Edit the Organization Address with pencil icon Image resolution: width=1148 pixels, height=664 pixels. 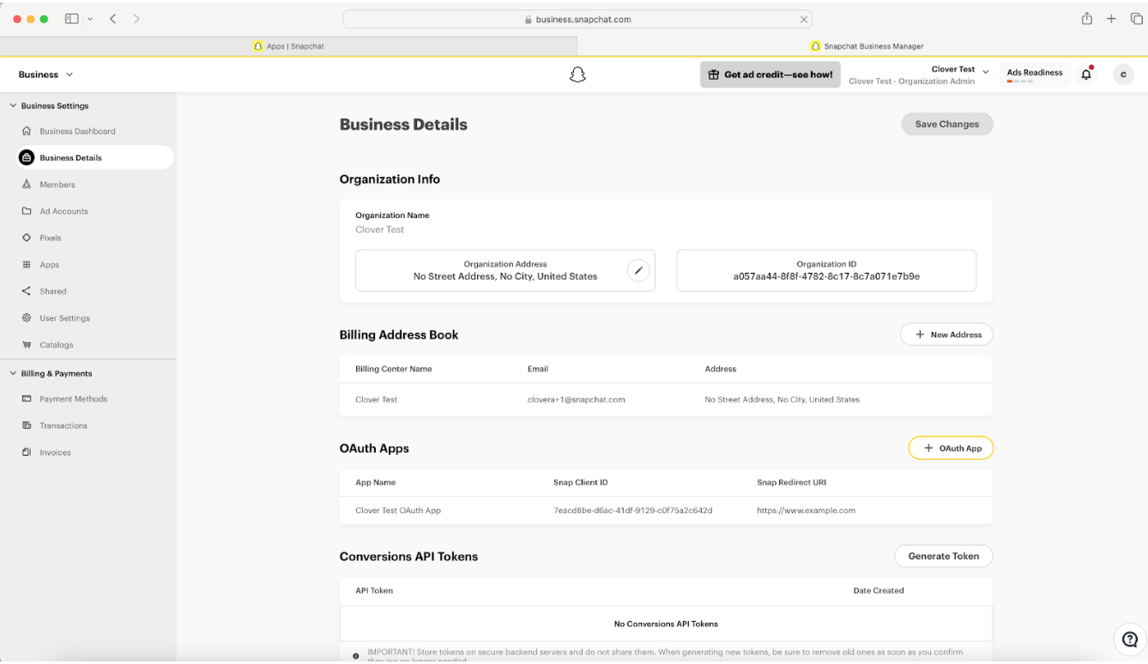tap(638, 269)
